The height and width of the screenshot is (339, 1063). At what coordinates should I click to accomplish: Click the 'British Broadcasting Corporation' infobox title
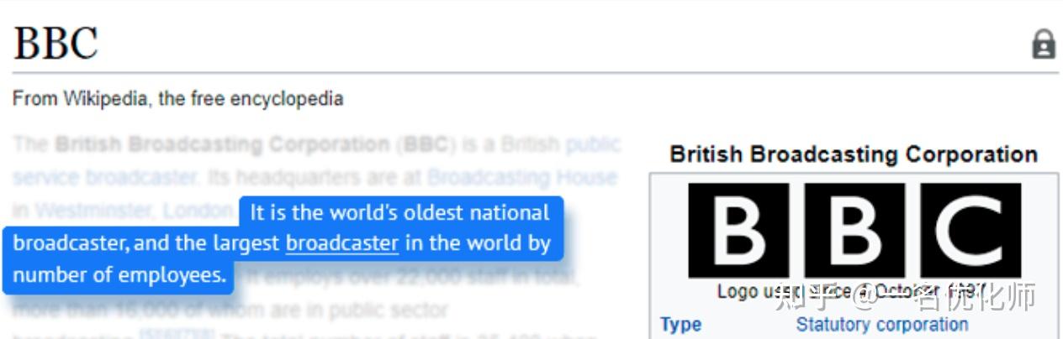(x=854, y=154)
